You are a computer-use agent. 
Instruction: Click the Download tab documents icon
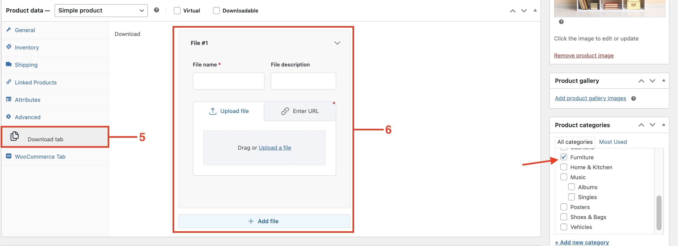(14, 136)
